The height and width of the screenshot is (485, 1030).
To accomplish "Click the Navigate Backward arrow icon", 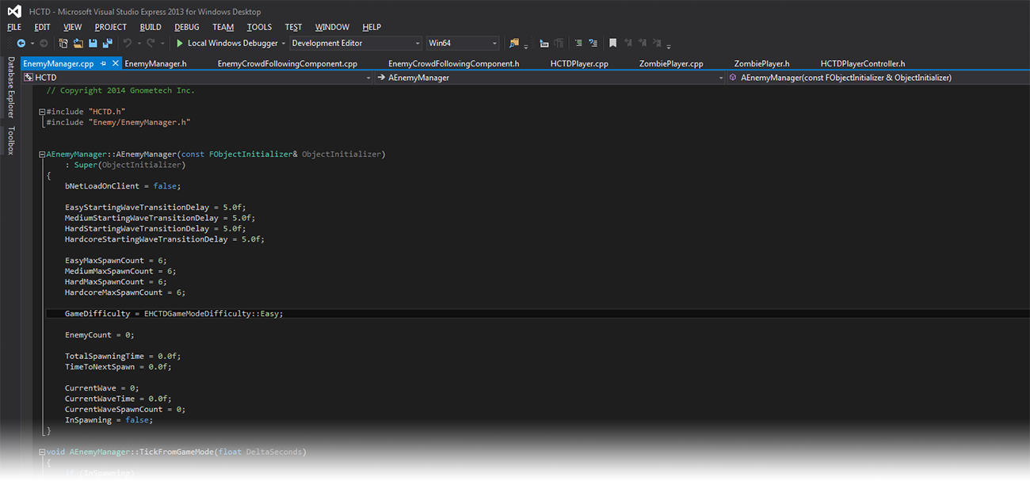I will point(21,44).
